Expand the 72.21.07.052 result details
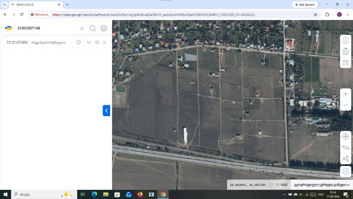Image resolution: width=353 pixels, height=199 pixels. tap(89, 42)
